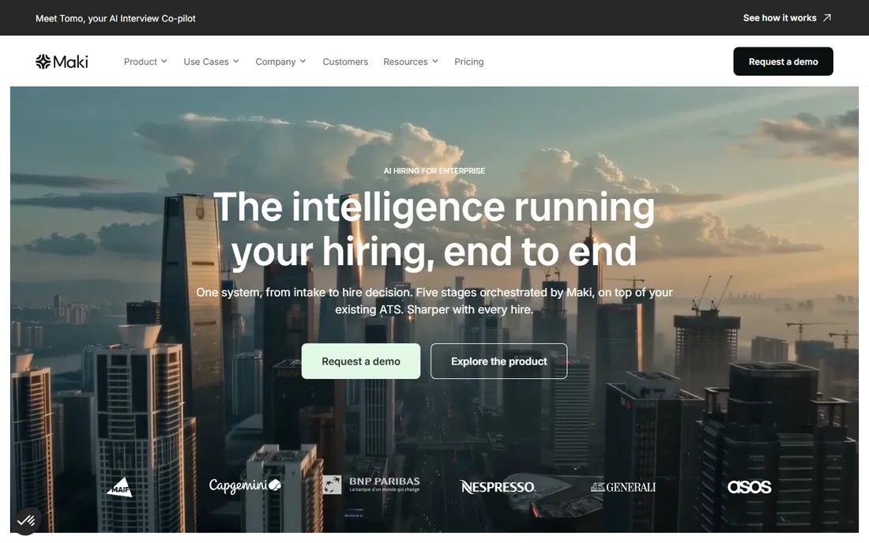Viewport: 869px width, 543px height.
Task: Expand the Use Cases dropdown menu
Action: (211, 62)
